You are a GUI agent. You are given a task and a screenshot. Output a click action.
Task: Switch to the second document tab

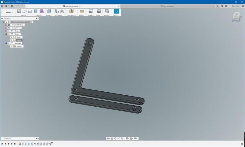(x=167, y=6)
